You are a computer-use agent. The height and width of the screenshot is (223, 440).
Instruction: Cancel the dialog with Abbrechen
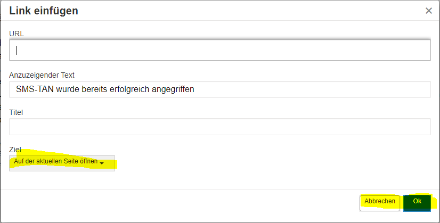380,203
